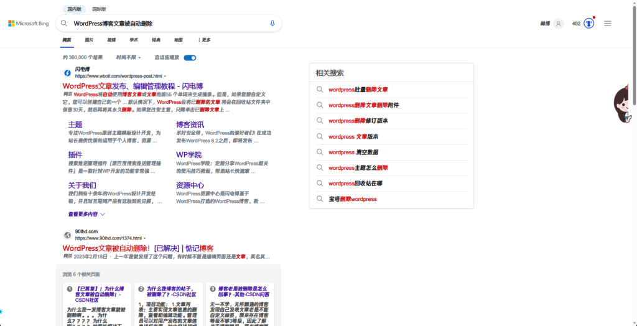Open the Rewards trophy icon

(x=588, y=24)
